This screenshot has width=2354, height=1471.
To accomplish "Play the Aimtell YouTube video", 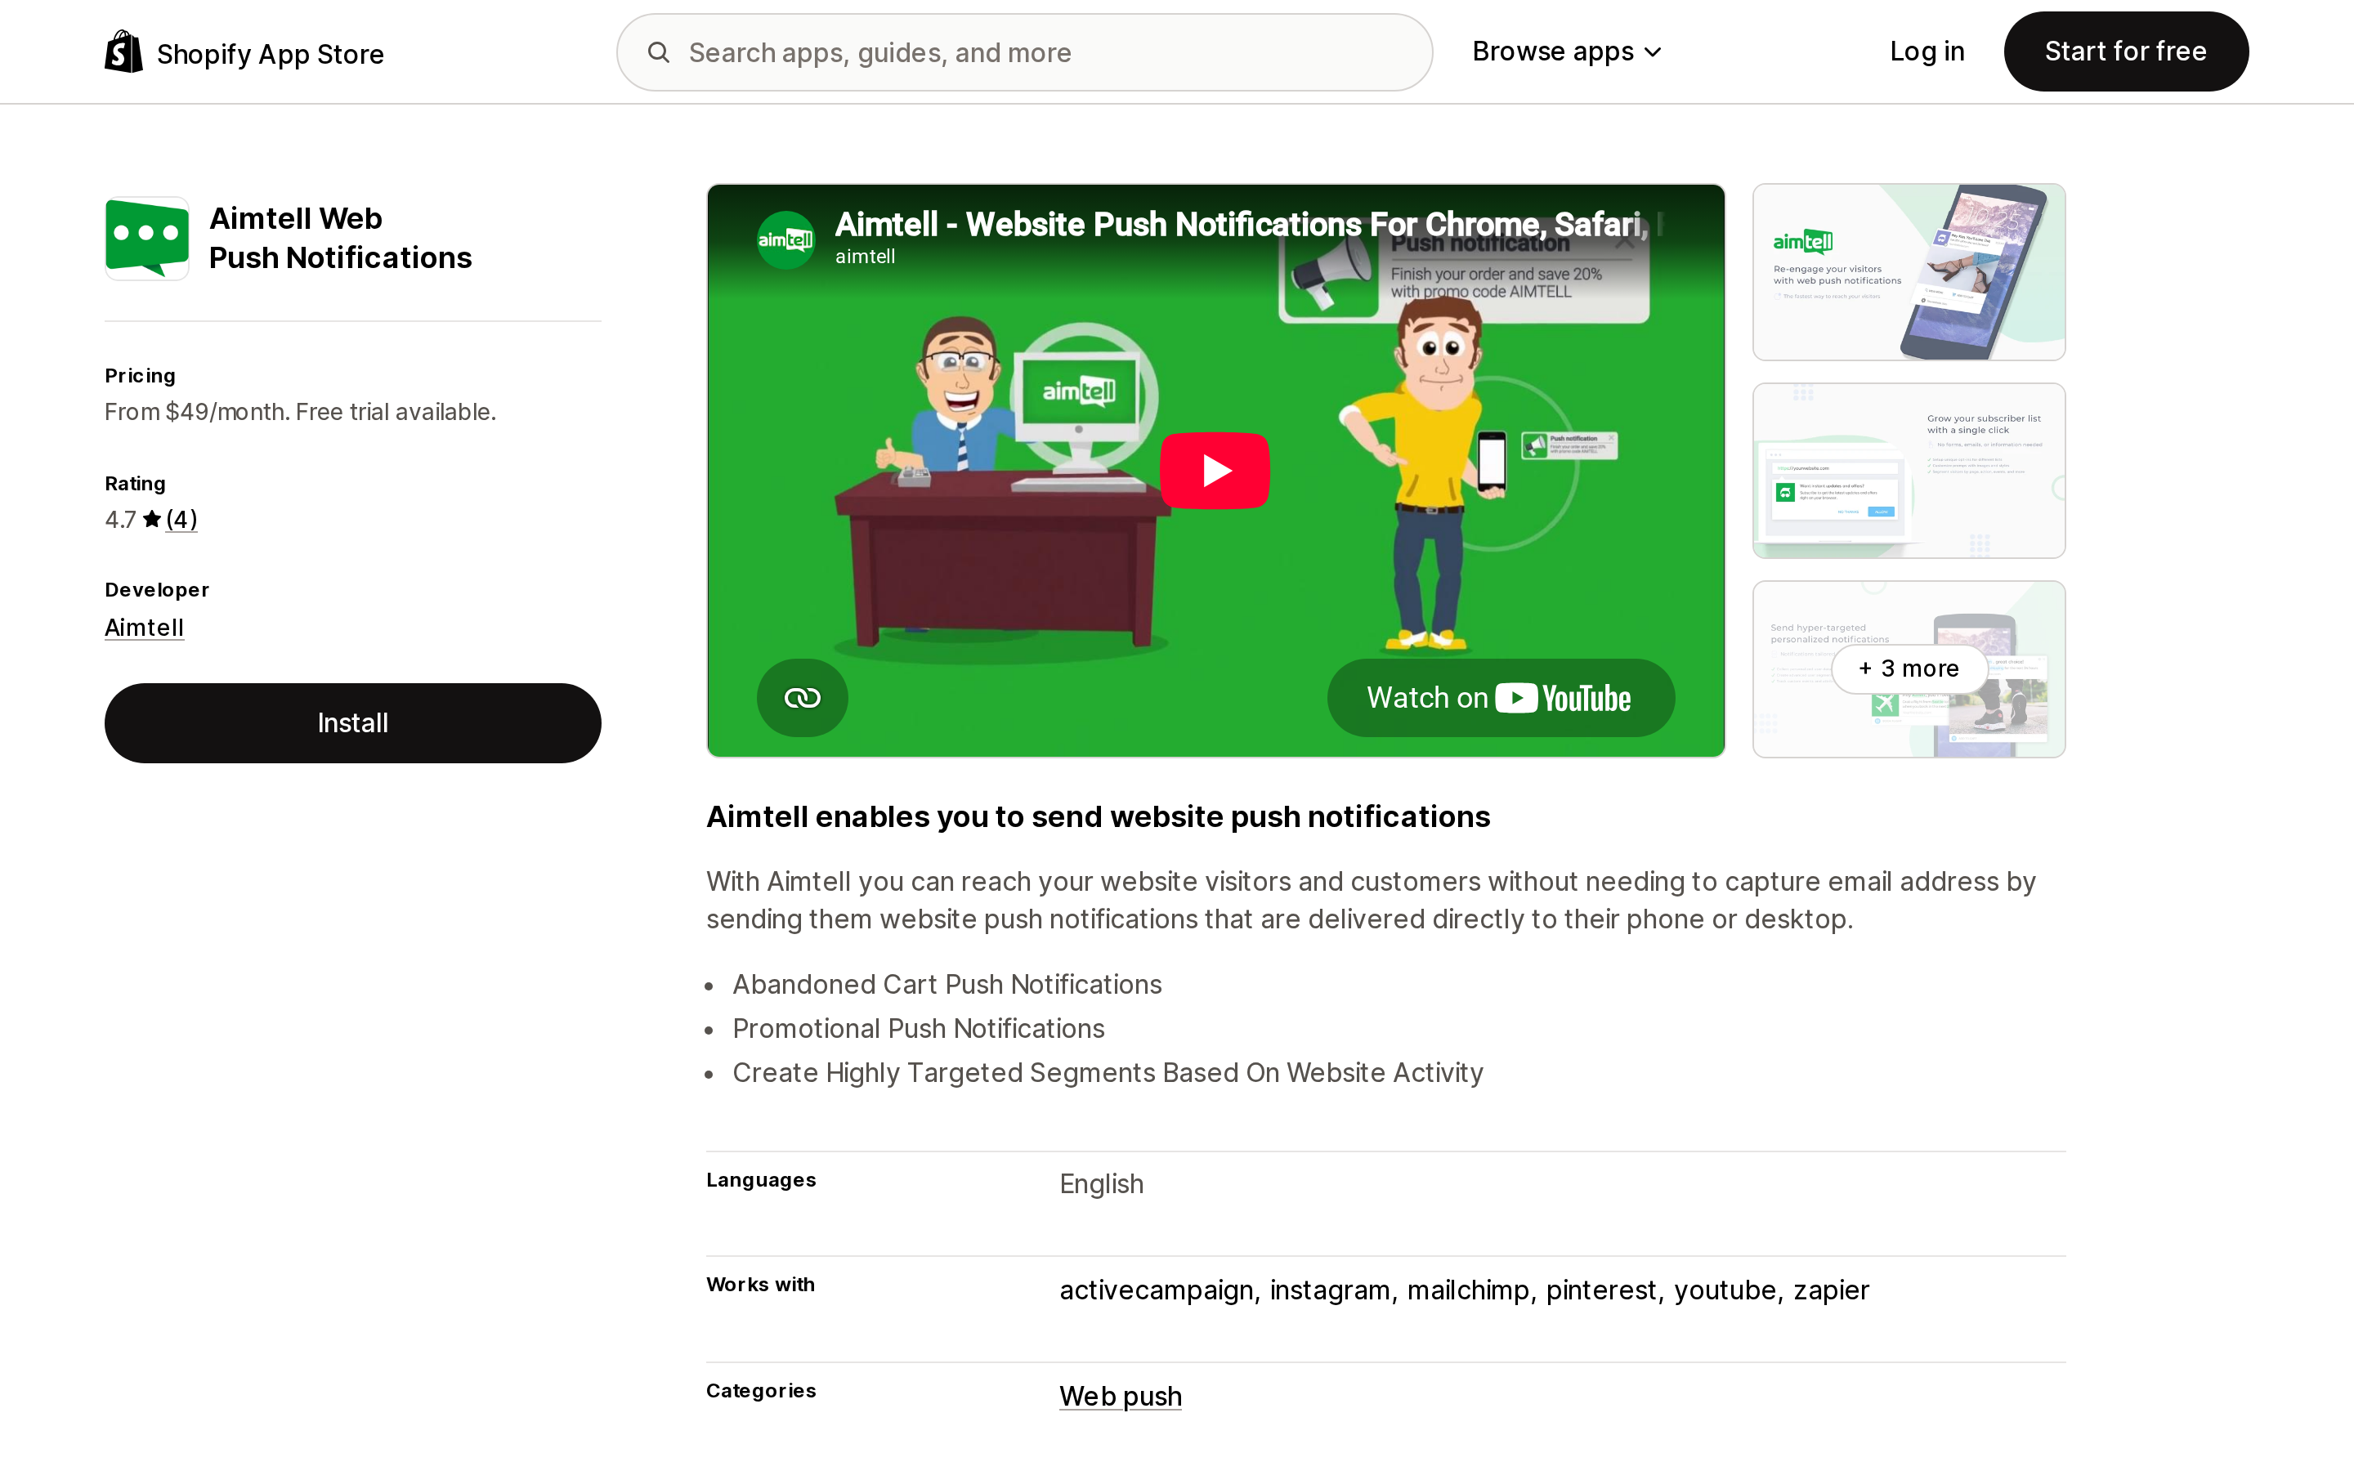I will 1214,471.
